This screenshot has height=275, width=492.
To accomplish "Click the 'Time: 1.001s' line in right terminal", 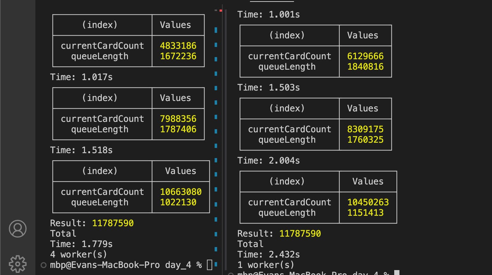I will click(x=268, y=14).
